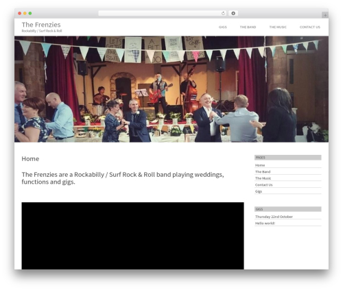Image resolution: width=343 pixels, height=290 pixels.
Task: Open the Thursday 22nd October gig post
Action: pos(274,217)
